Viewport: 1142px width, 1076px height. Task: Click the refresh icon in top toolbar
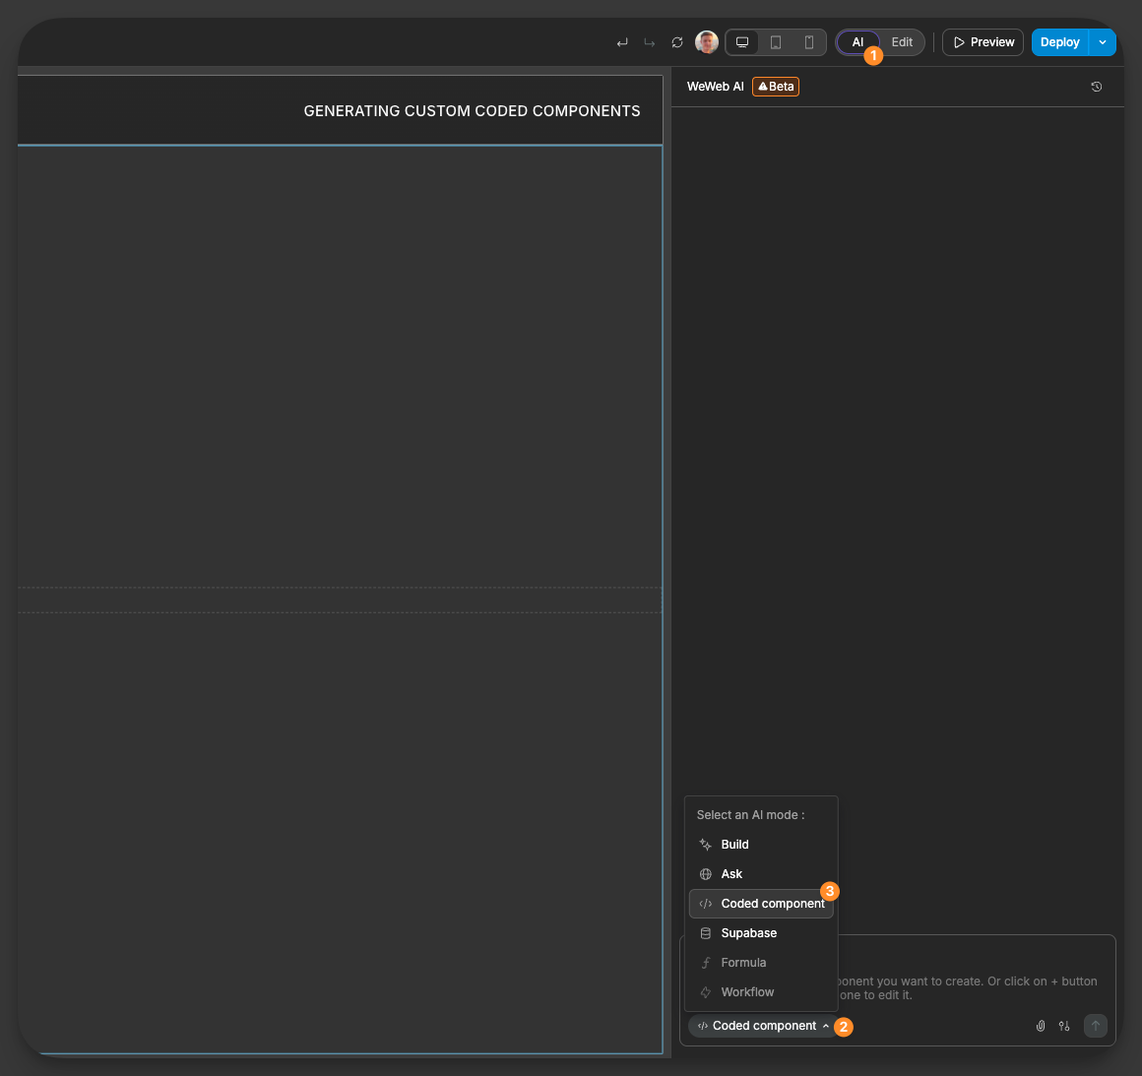677,42
